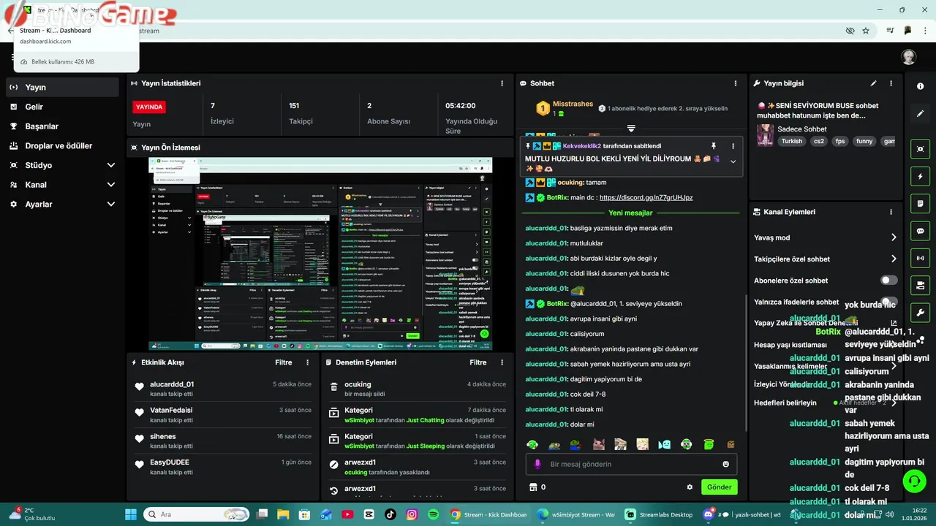Image resolution: width=936 pixels, height=526 pixels.
Task: Open Etkinlik Akışı three-dot menu
Action: pos(307,362)
